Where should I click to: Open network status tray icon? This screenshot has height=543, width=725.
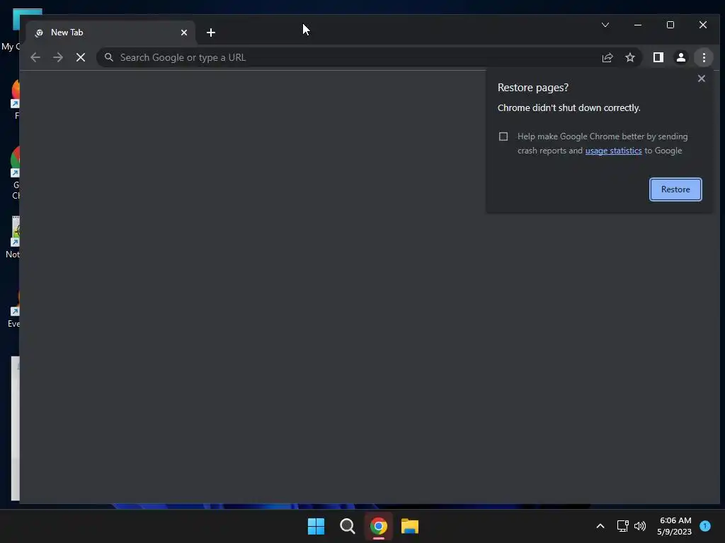tap(622, 526)
